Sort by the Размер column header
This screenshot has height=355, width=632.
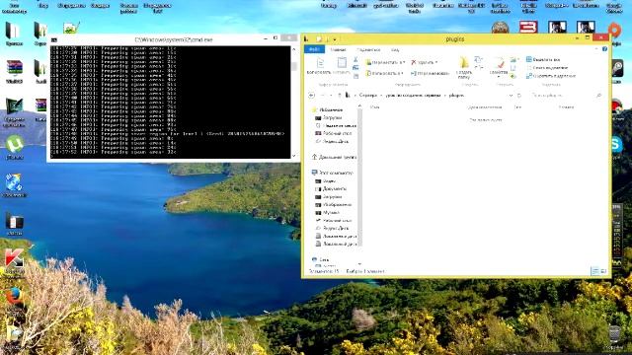point(566,107)
